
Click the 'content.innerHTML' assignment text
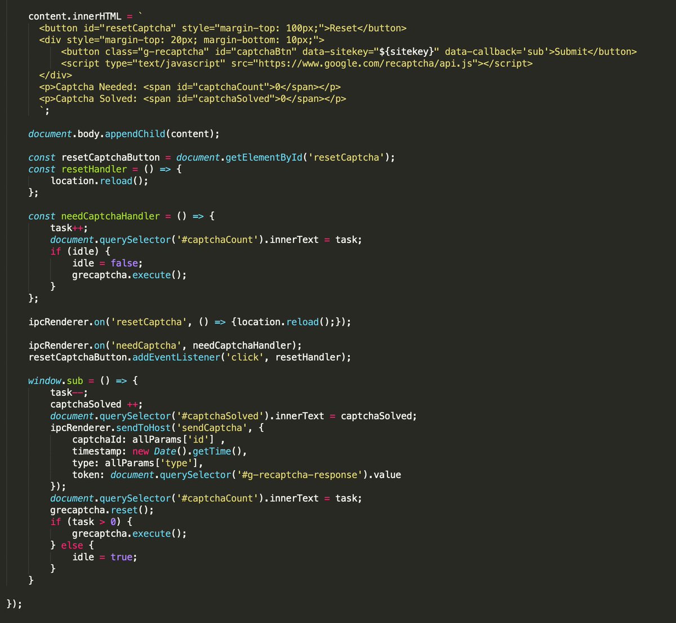click(86, 16)
